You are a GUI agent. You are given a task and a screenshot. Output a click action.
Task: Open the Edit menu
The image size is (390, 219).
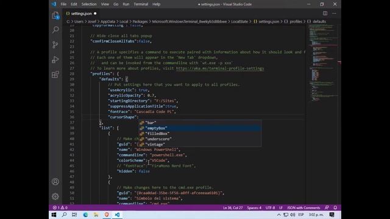[x=74, y=4]
